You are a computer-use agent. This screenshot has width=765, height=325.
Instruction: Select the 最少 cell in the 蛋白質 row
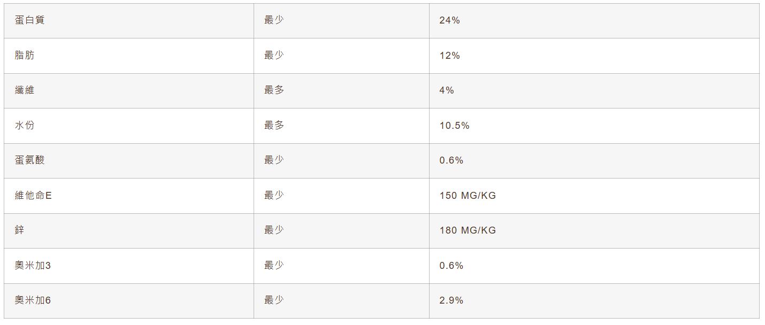point(274,21)
